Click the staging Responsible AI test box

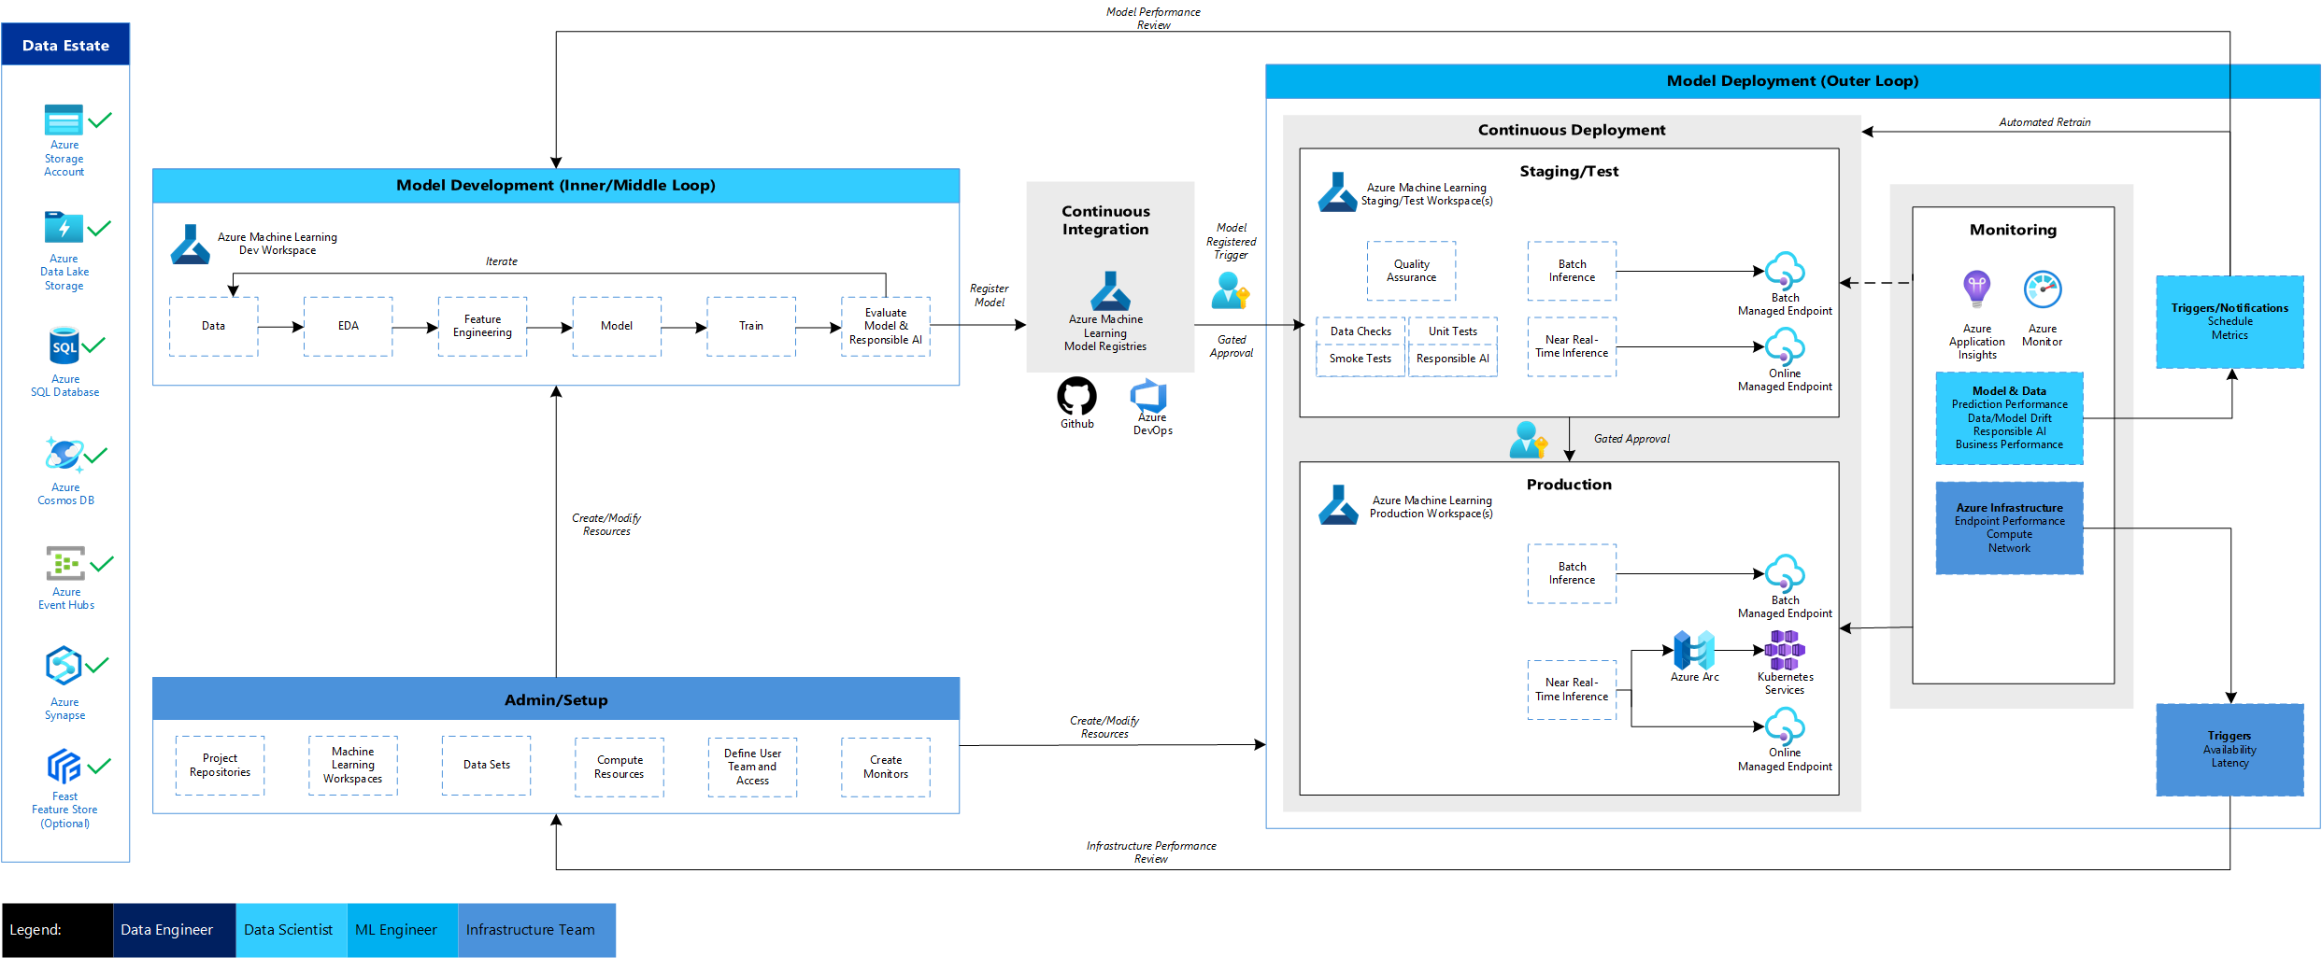click(x=1453, y=360)
